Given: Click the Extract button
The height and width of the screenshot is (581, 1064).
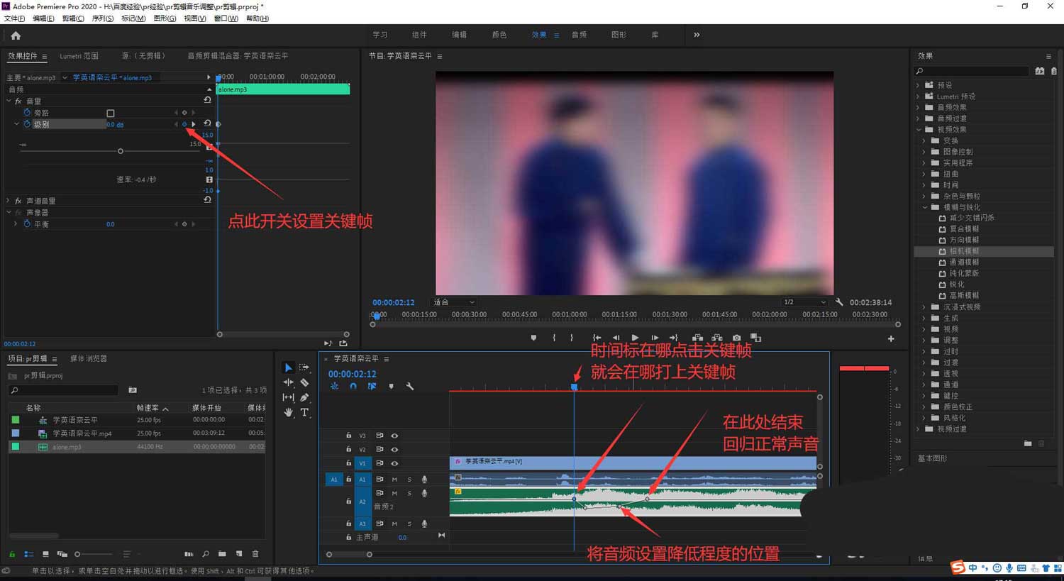Looking at the screenshot, I should 717,338.
